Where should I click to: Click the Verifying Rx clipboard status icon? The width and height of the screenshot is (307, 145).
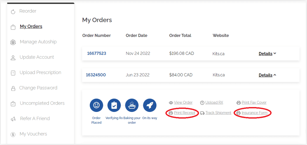(114, 105)
